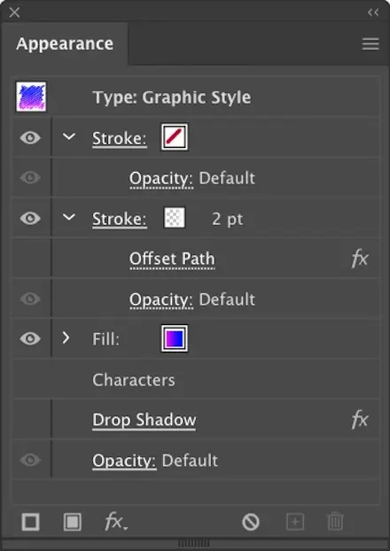Expand the Fill row
The width and height of the screenshot is (390, 551).
coord(66,338)
